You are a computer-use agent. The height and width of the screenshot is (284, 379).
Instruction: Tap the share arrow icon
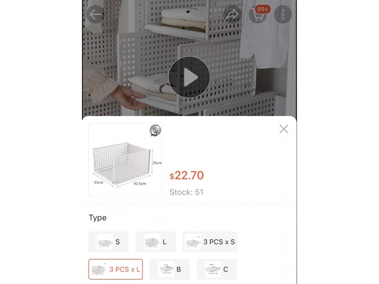point(232,14)
